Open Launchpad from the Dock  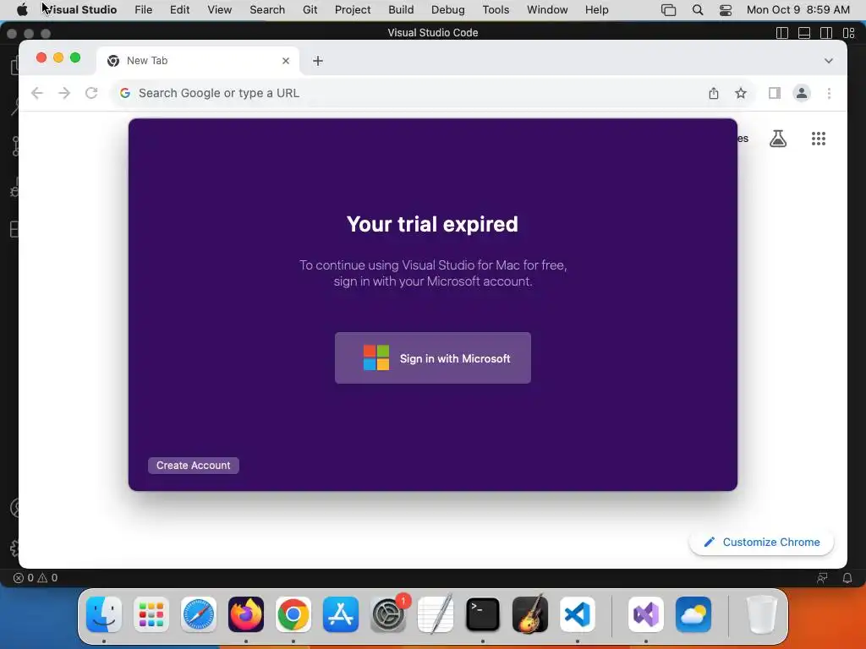pyautogui.click(x=151, y=614)
